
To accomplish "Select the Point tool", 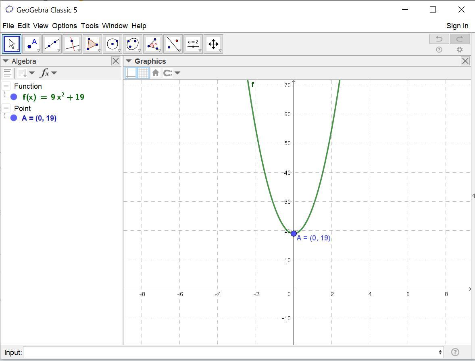I will [x=32, y=44].
